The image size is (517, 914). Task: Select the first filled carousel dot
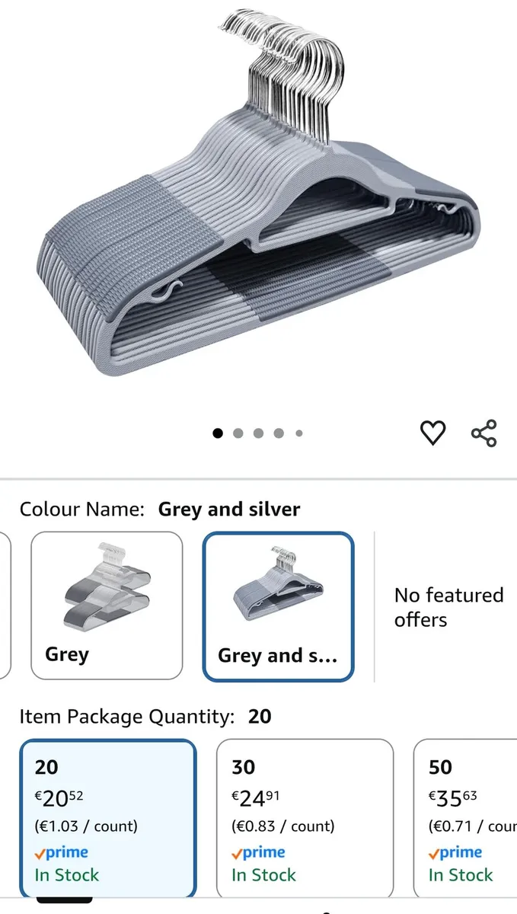[x=218, y=433]
